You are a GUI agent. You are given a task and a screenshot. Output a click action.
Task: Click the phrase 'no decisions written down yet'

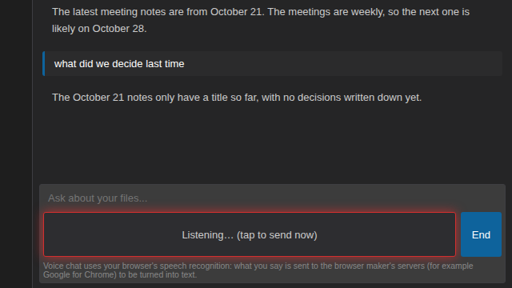pos(352,98)
